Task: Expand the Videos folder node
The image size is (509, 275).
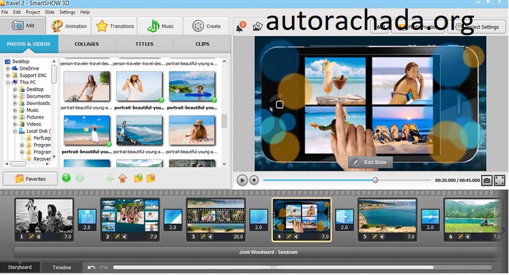Action: 15,124
